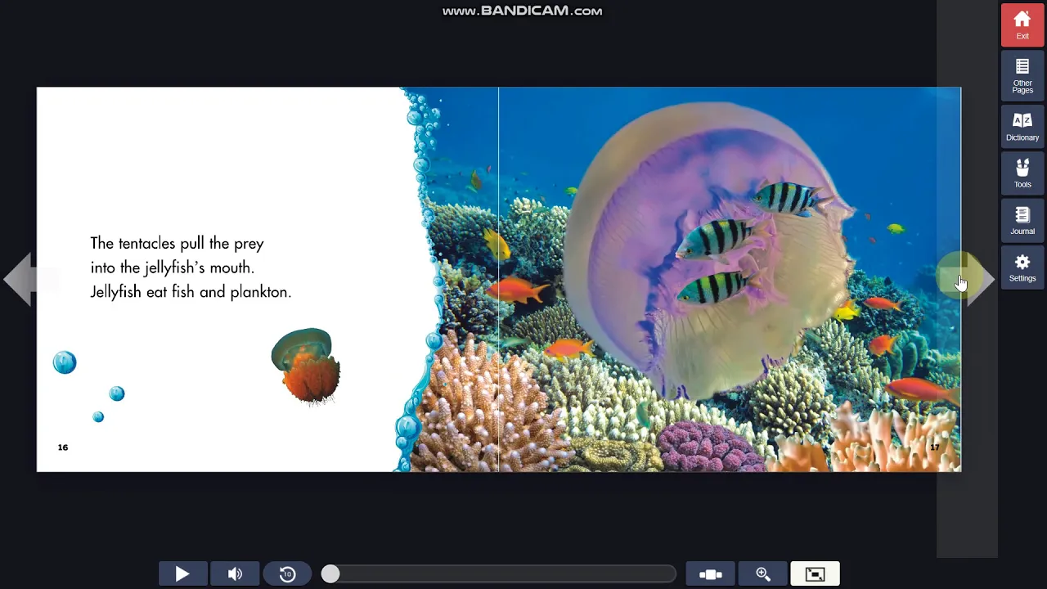Click the narration progress track

[x=499, y=574]
